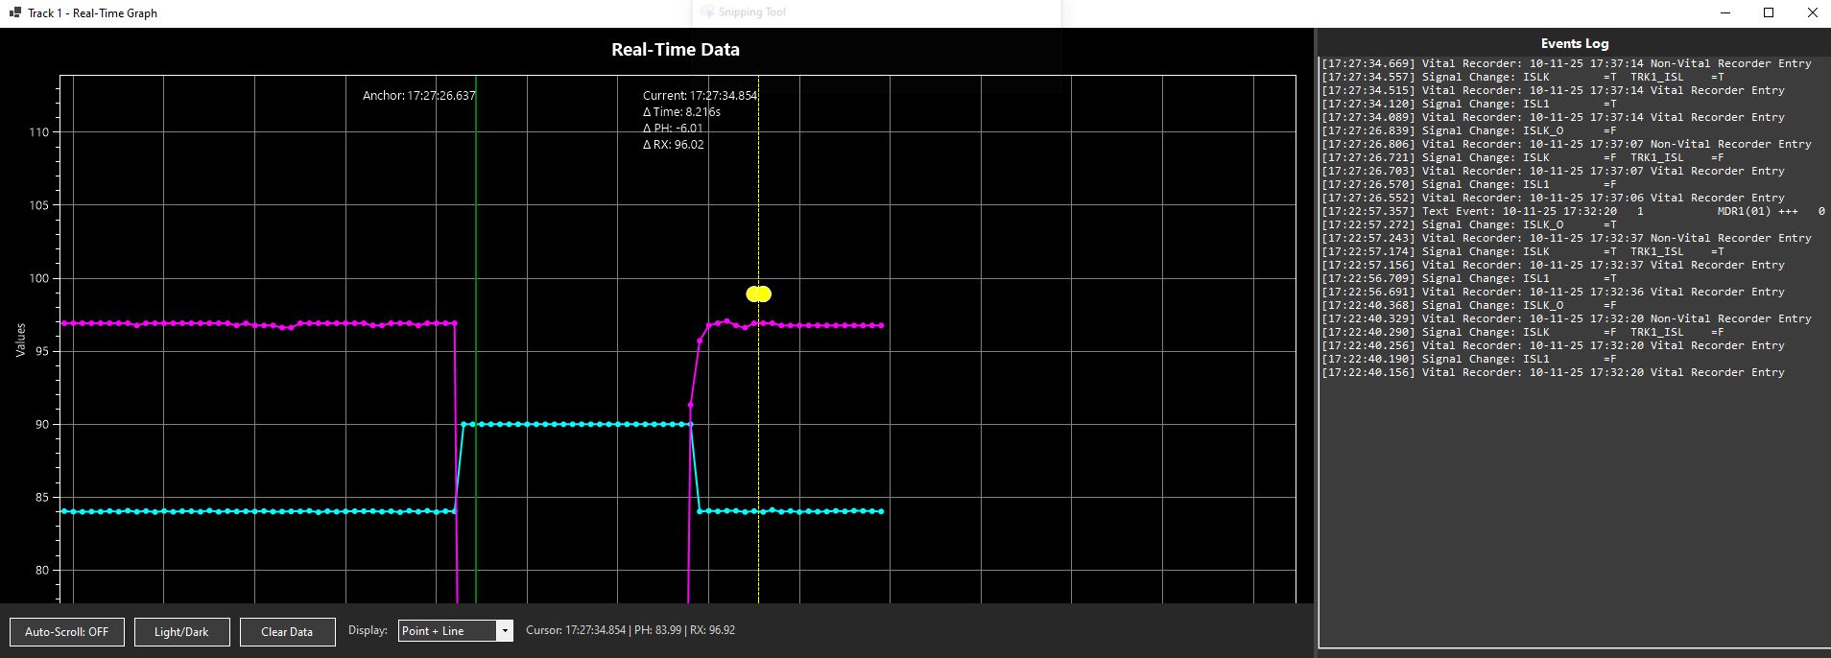Select log entry at 17:27:34.089

[x=1553, y=117]
